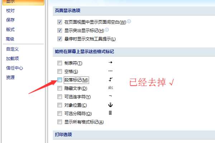Click the space dots symbol icon
215x143 pixels.
pyautogui.click(x=110, y=71)
